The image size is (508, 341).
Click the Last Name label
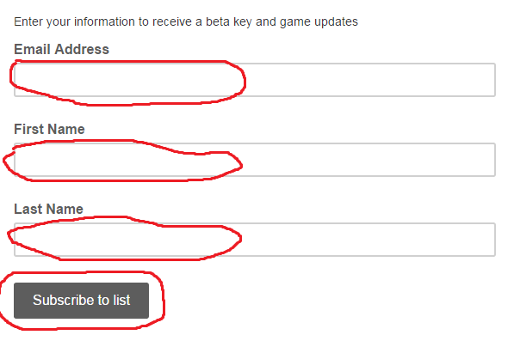48,209
